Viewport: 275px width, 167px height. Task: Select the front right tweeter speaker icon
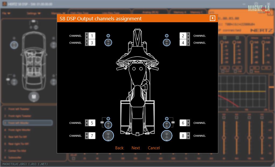(x=167, y=36)
